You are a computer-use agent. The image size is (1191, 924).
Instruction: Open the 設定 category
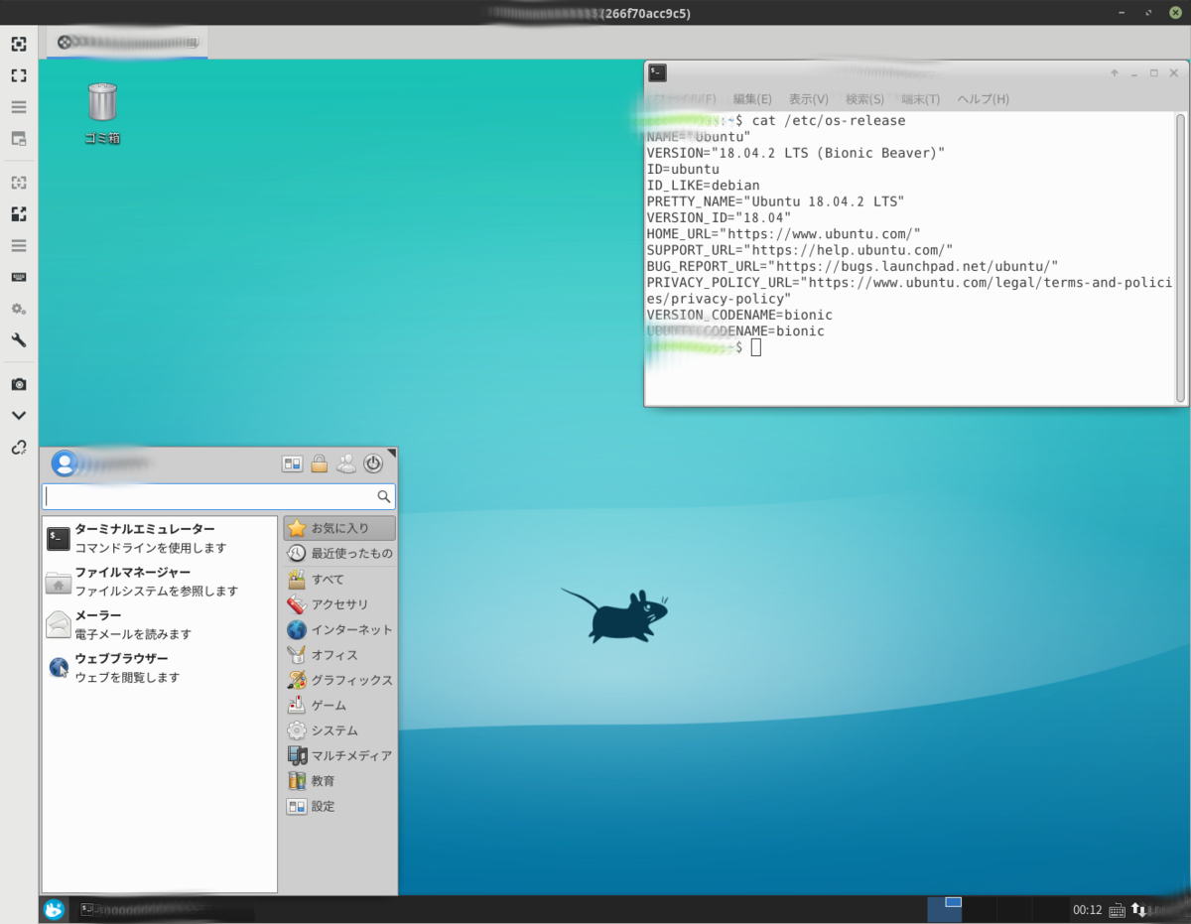[339, 807]
